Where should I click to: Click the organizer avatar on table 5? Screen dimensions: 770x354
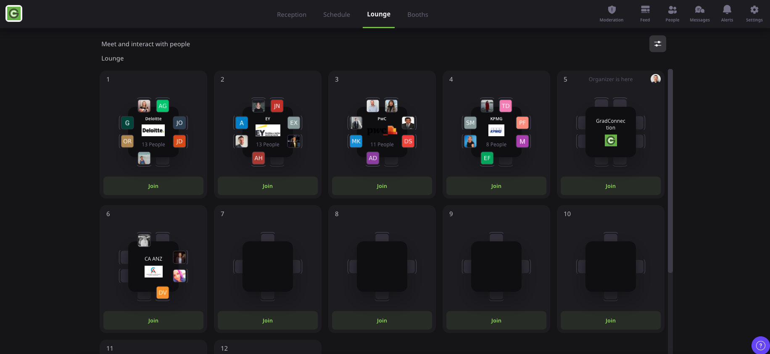coord(656,79)
